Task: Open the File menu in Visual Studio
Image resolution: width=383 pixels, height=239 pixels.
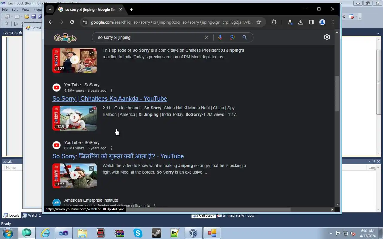Action: [x=5, y=10]
